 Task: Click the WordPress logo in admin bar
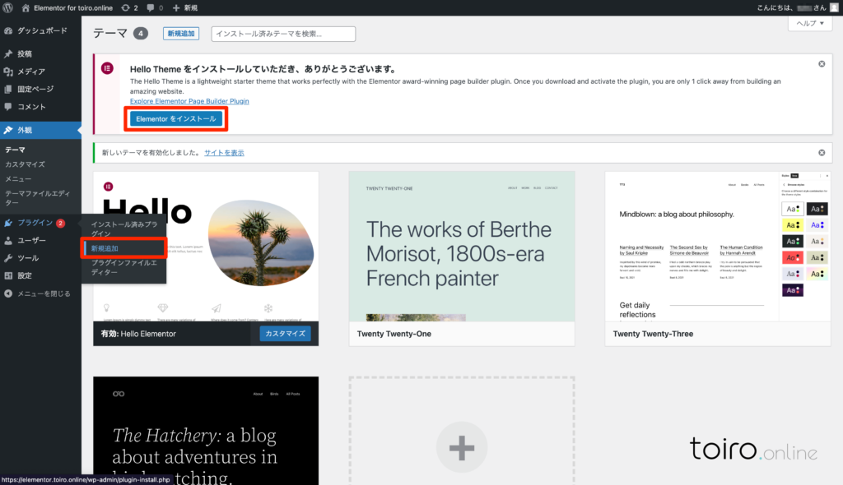click(8, 7)
